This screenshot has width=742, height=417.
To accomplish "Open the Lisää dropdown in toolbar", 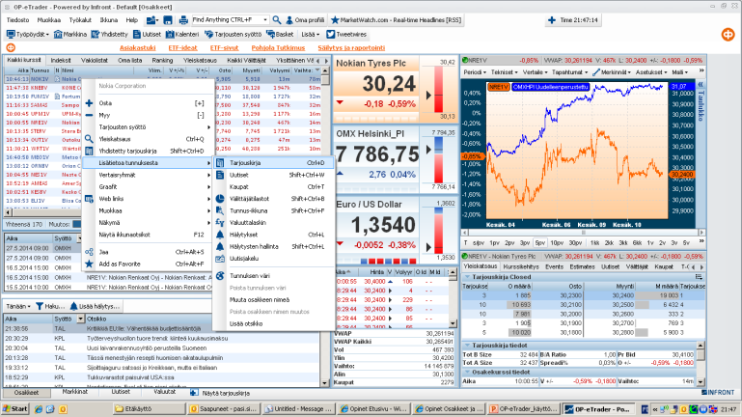I will [x=310, y=34].
